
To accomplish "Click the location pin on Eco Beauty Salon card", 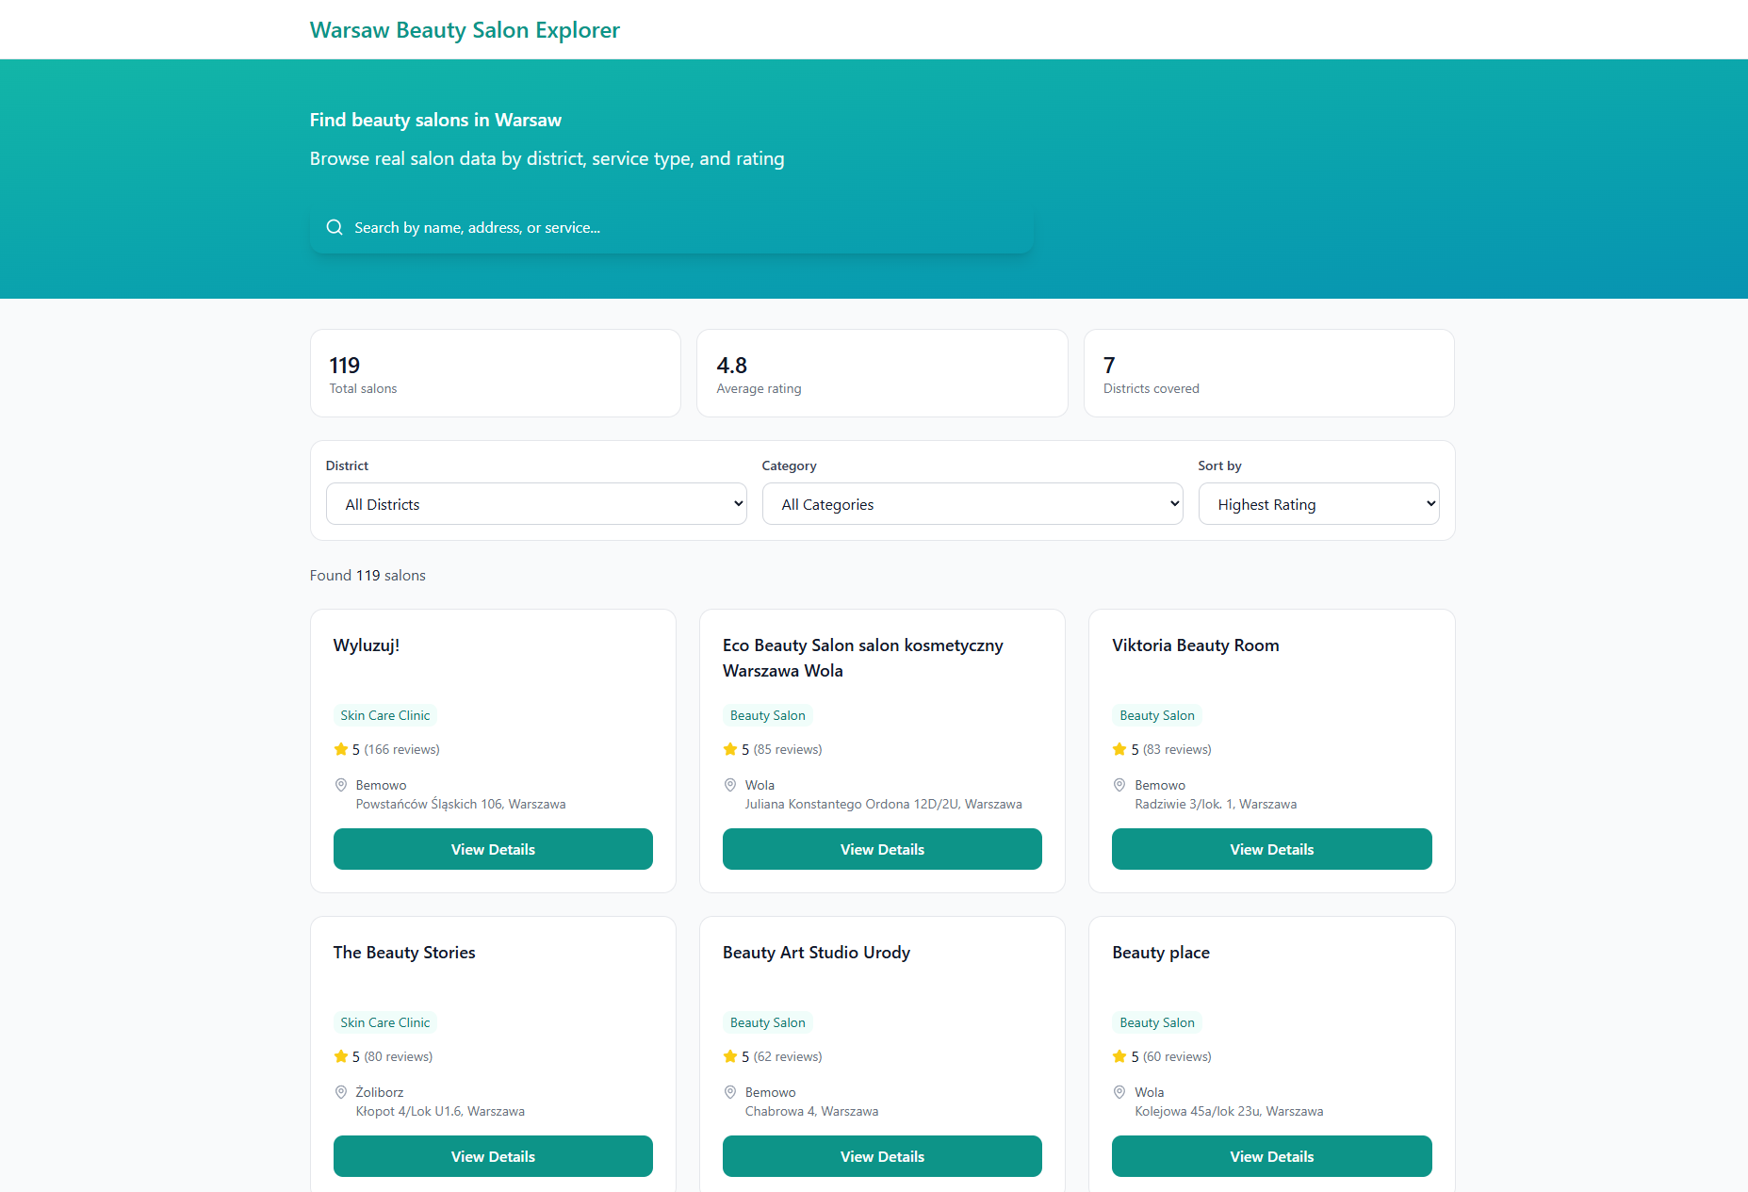I will coord(730,785).
